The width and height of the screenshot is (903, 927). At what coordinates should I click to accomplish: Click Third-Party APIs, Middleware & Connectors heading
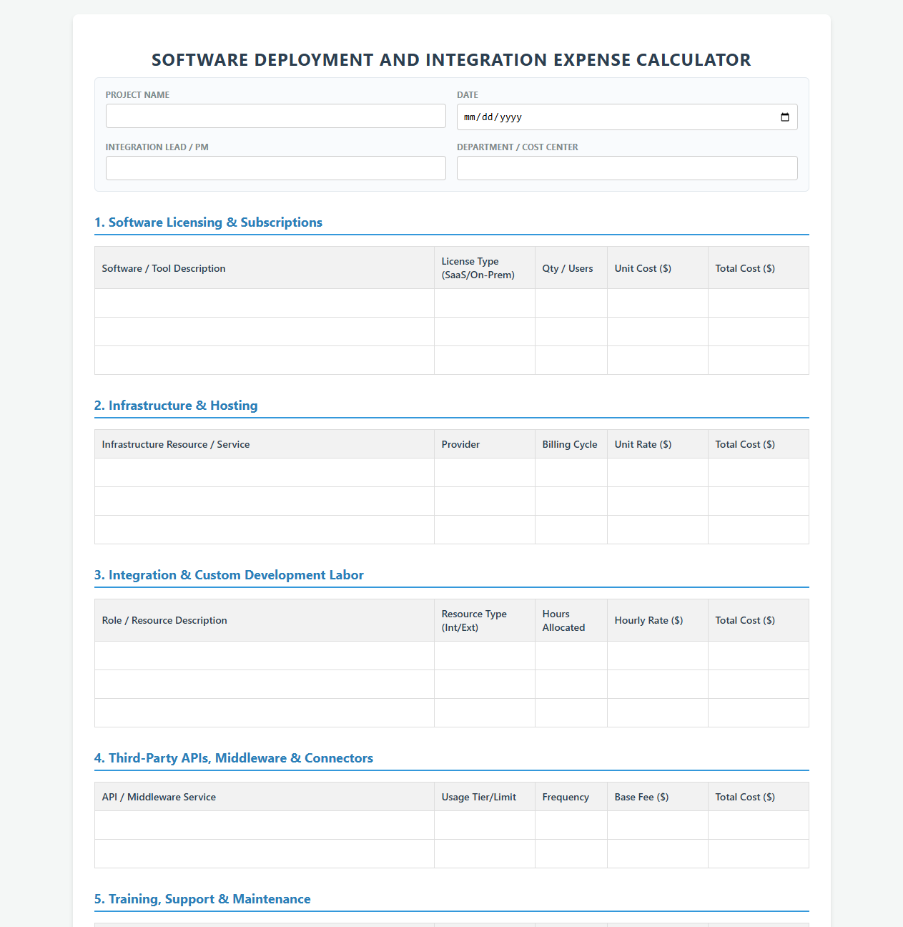tap(234, 758)
